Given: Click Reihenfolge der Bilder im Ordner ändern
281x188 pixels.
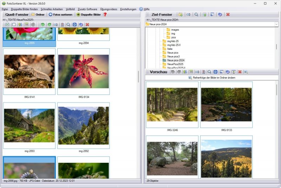Looking at the screenshot, I should (212, 78).
